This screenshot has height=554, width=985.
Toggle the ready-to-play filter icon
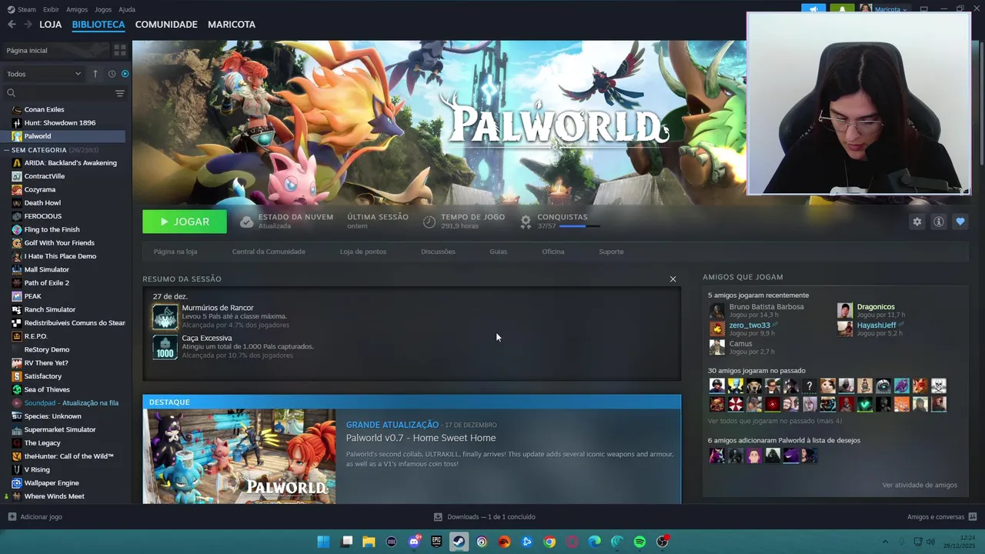[125, 74]
